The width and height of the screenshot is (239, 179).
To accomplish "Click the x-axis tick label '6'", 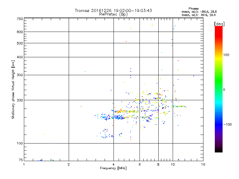I will 140,164.
